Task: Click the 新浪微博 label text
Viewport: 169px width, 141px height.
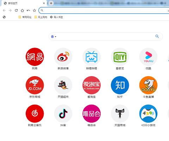Action: pos(63,68)
